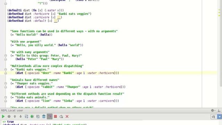Screen dimensions: 222x125
Task: Click "deer" species value on highlighted line
Action: (46, 73)
